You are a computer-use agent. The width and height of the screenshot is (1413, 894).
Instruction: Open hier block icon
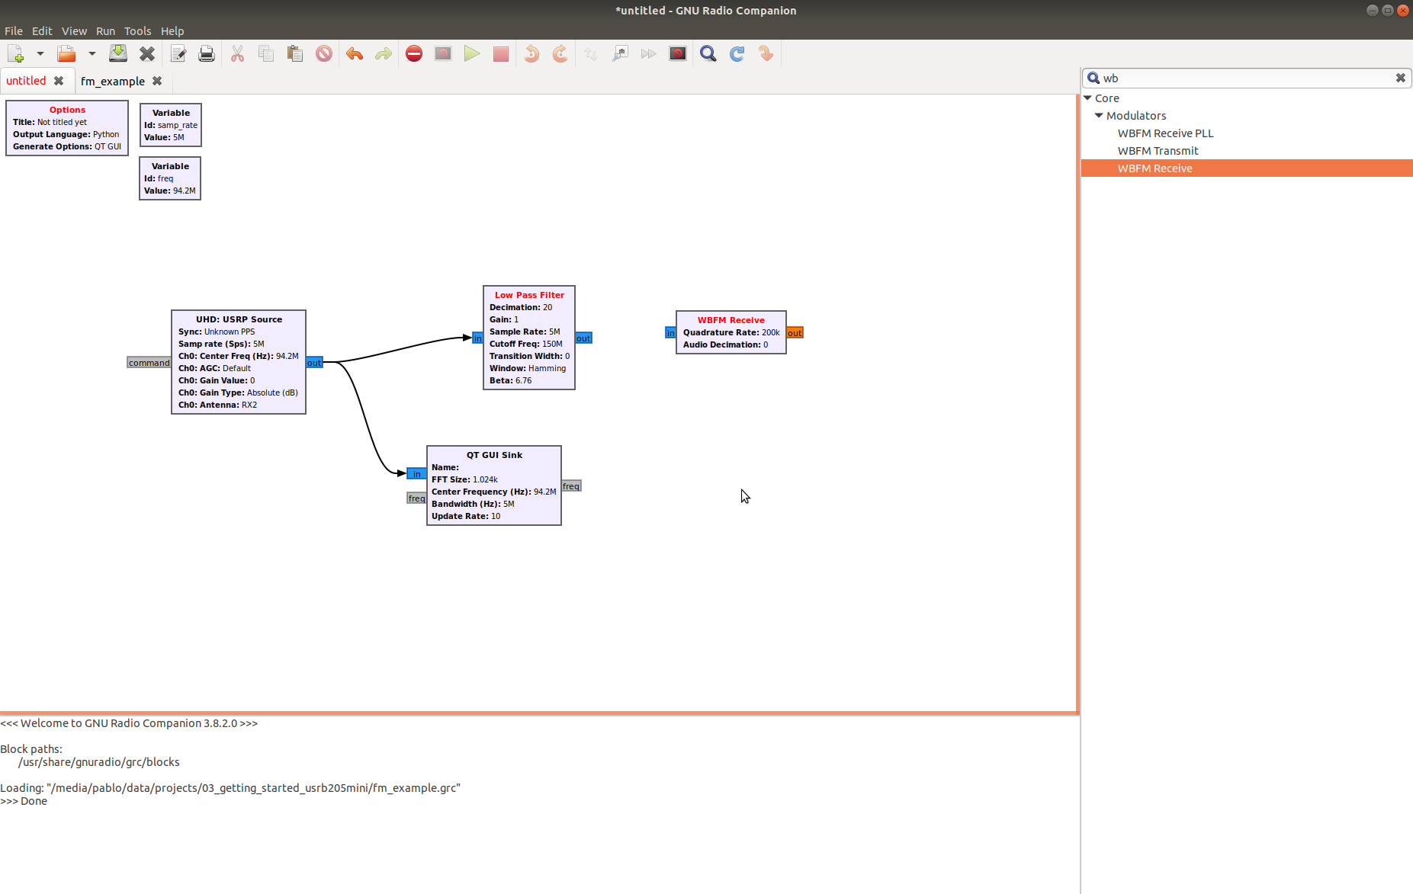pos(766,54)
